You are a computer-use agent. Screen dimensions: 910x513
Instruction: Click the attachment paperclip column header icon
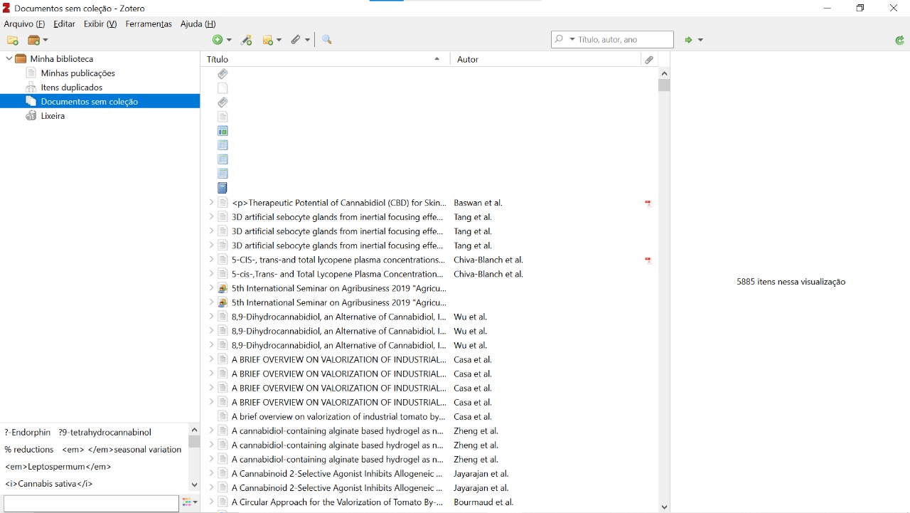pos(649,60)
